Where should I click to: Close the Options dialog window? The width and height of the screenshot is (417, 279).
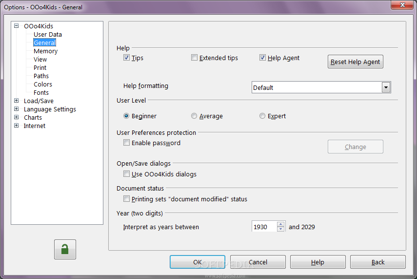pos(402,5)
